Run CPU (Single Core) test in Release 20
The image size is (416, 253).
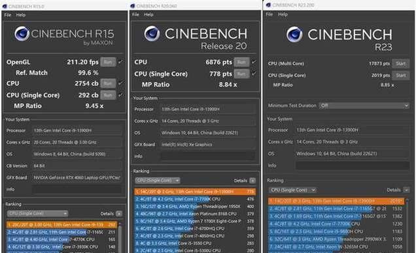(x=241, y=74)
